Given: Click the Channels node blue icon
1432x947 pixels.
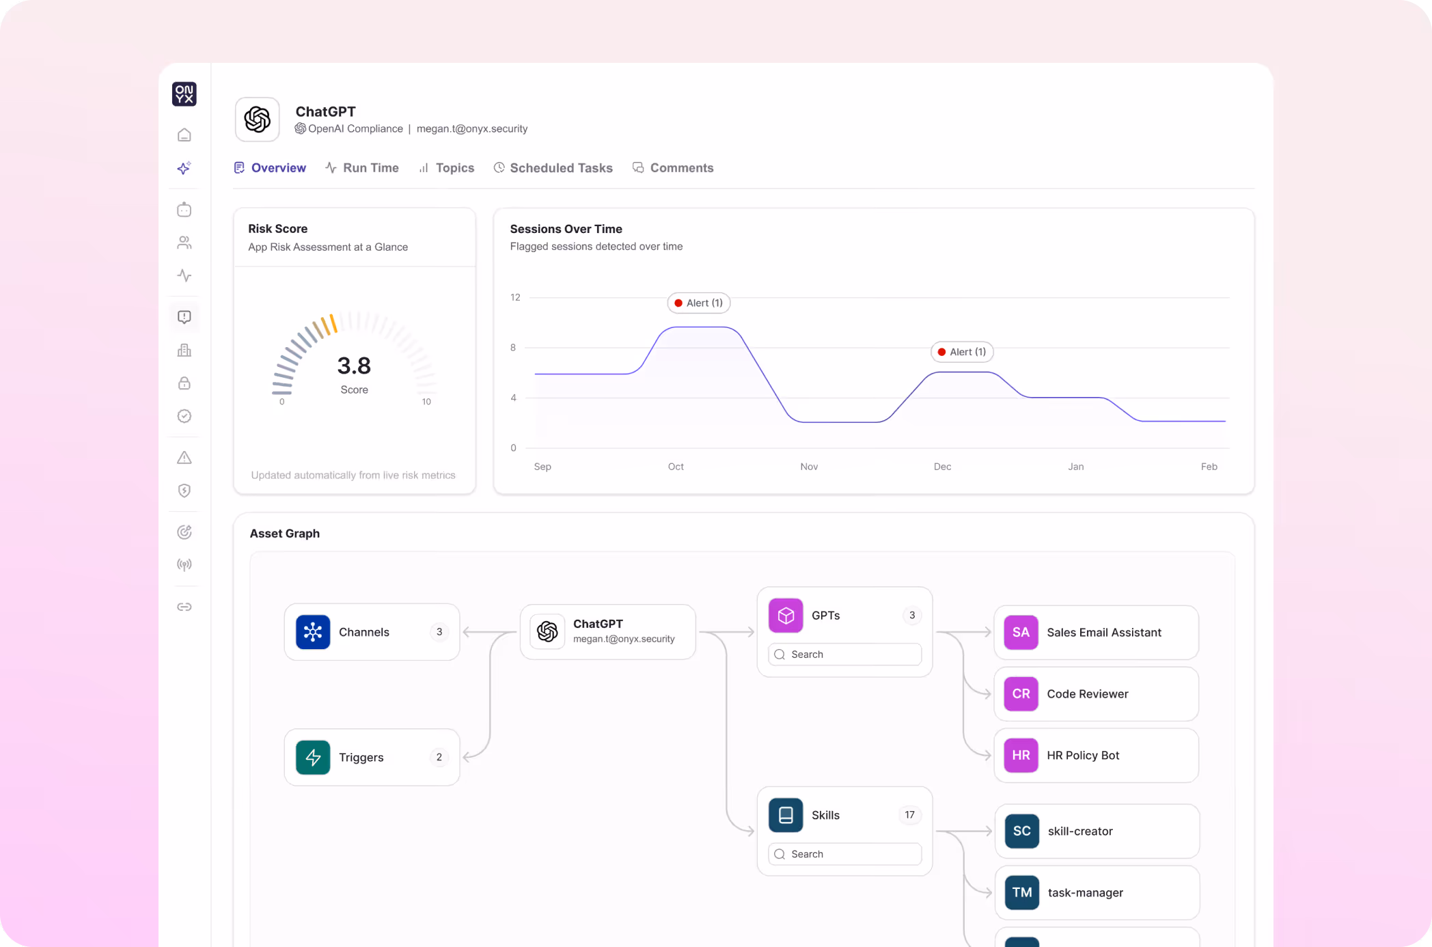Looking at the screenshot, I should pyautogui.click(x=313, y=632).
